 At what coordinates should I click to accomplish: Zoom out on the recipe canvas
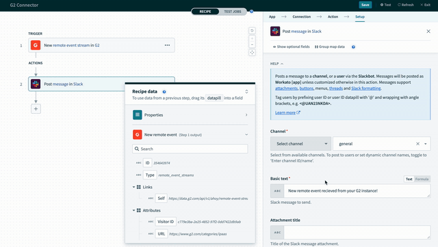coord(252,44)
